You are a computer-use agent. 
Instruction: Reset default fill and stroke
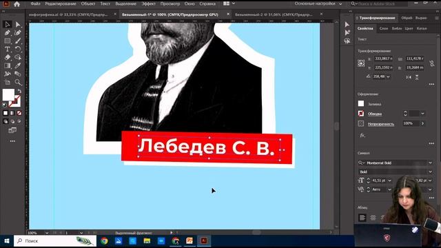click(5, 105)
